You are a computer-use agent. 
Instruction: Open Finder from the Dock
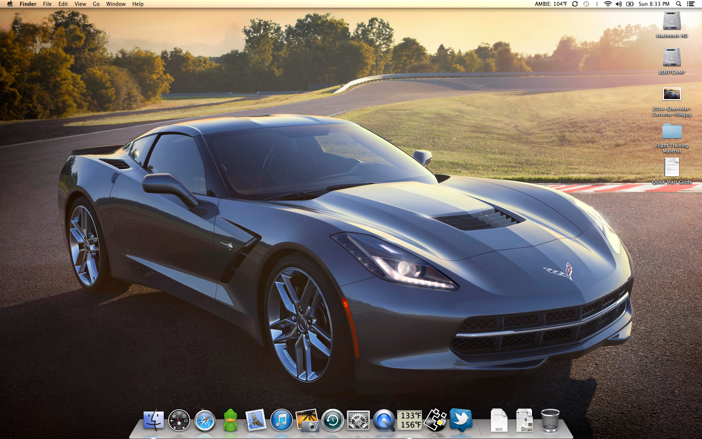(154, 420)
